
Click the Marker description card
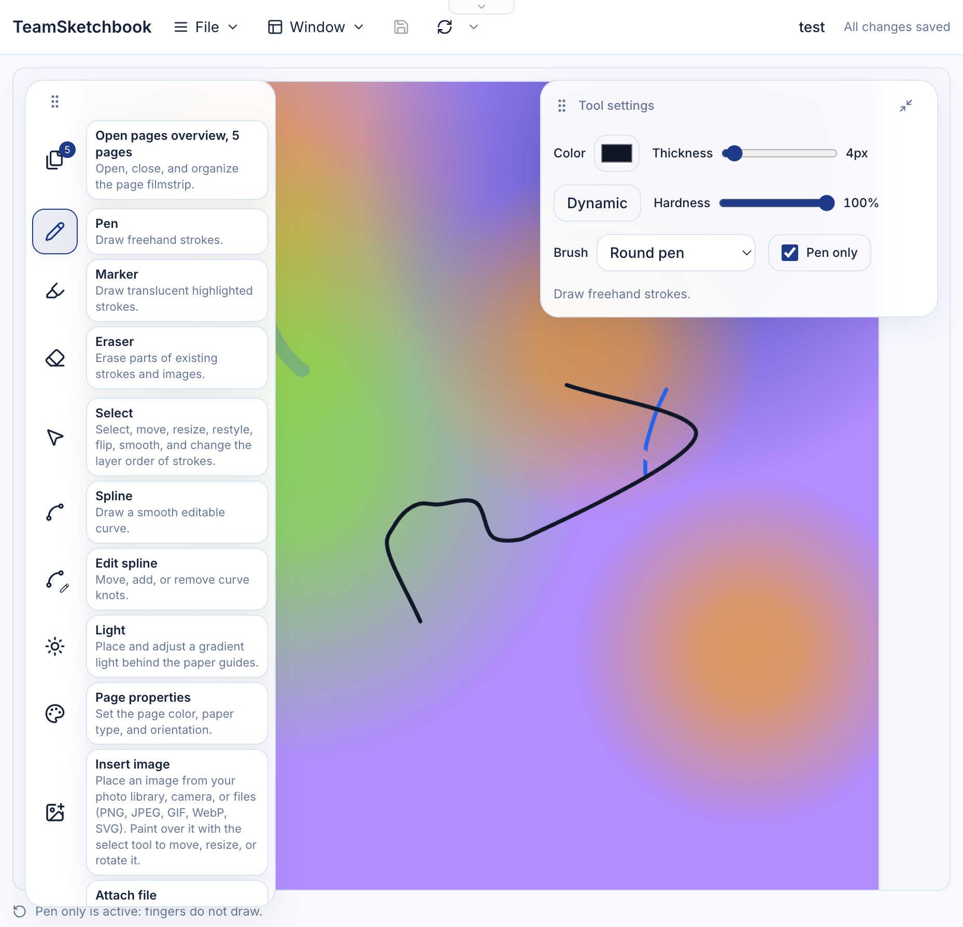click(x=177, y=291)
